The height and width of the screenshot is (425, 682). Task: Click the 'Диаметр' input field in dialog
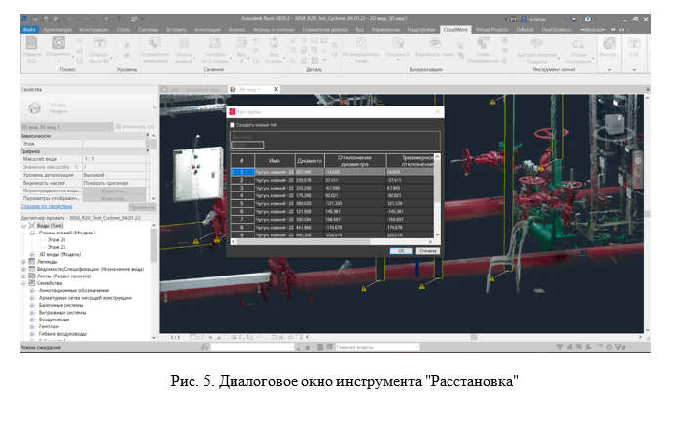(246, 145)
